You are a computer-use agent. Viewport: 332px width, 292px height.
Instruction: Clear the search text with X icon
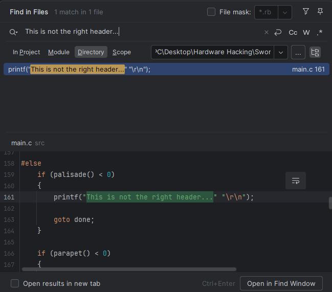(266, 32)
